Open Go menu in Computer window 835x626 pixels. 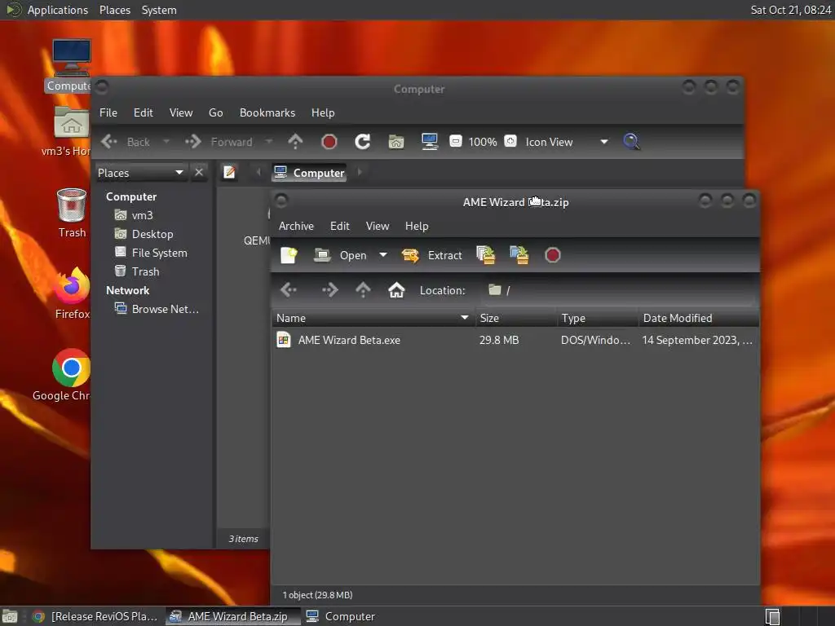pyautogui.click(x=215, y=112)
